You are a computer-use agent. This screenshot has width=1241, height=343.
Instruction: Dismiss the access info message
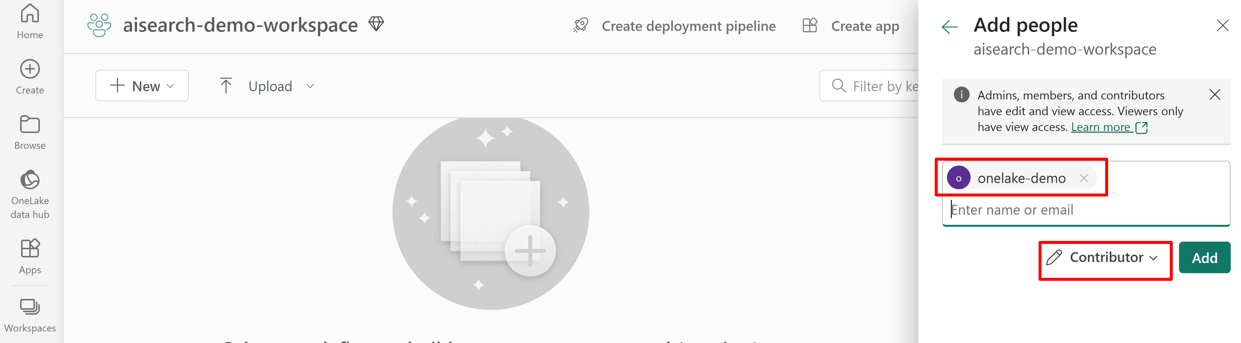pyautogui.click(x=1215, y=94)
